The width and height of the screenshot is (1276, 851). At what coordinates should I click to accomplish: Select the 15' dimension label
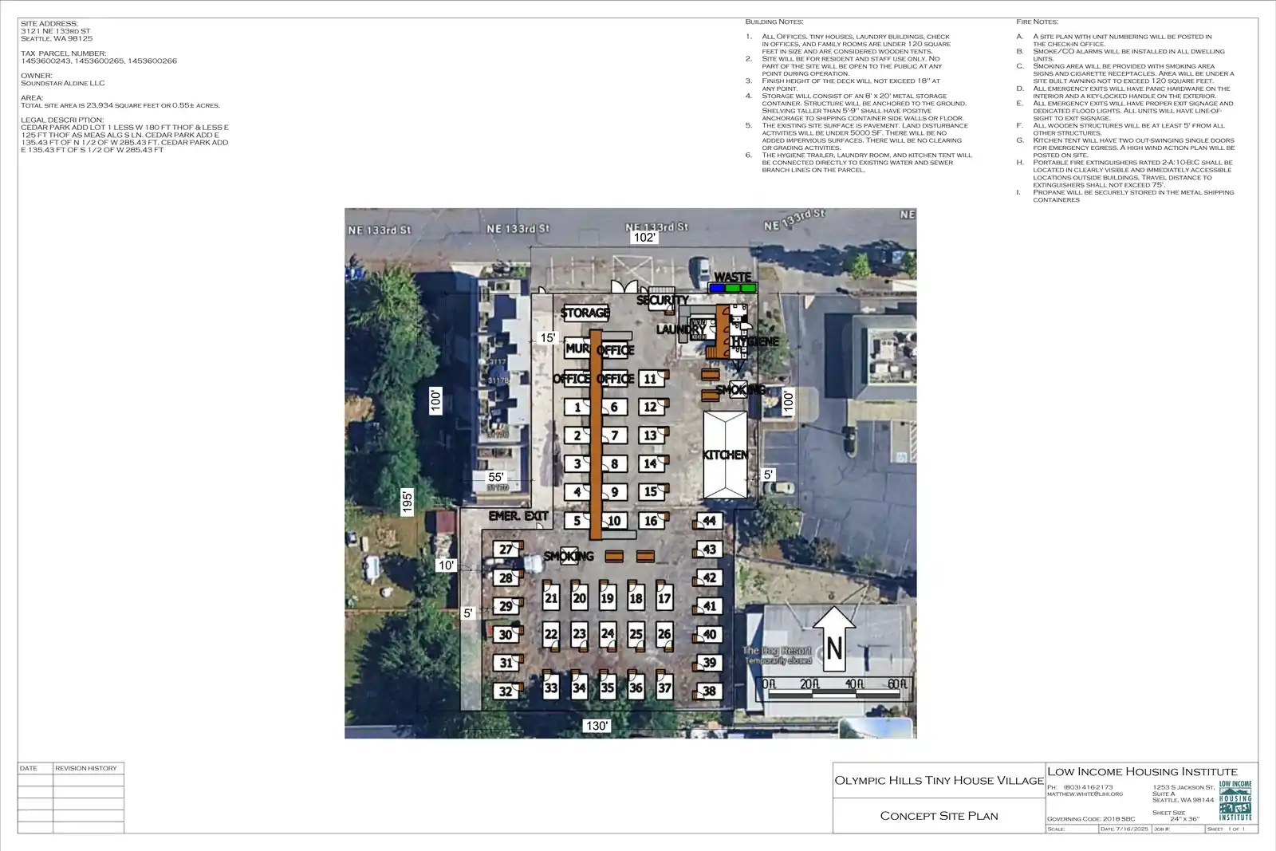pyautogui.click(x=547, y=338)
